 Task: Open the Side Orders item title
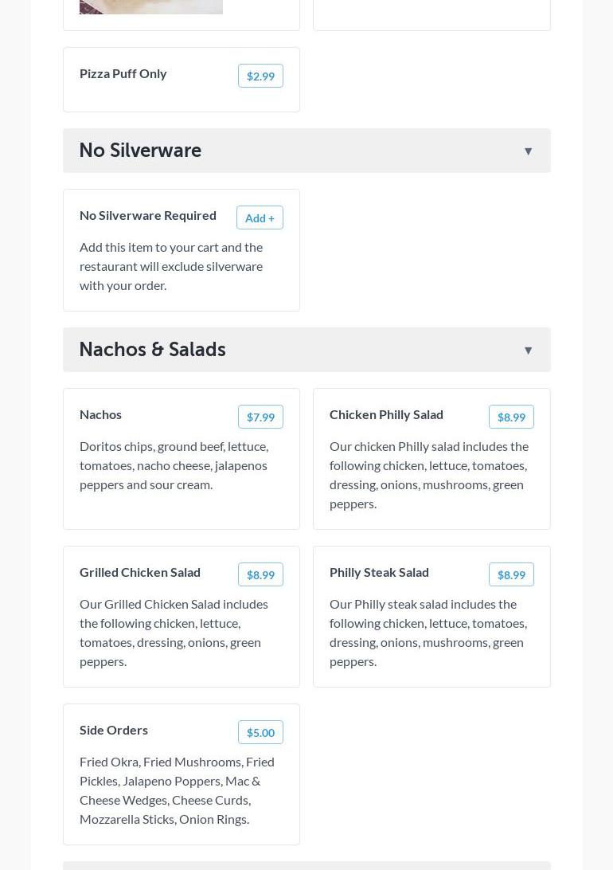click(114, 730)
